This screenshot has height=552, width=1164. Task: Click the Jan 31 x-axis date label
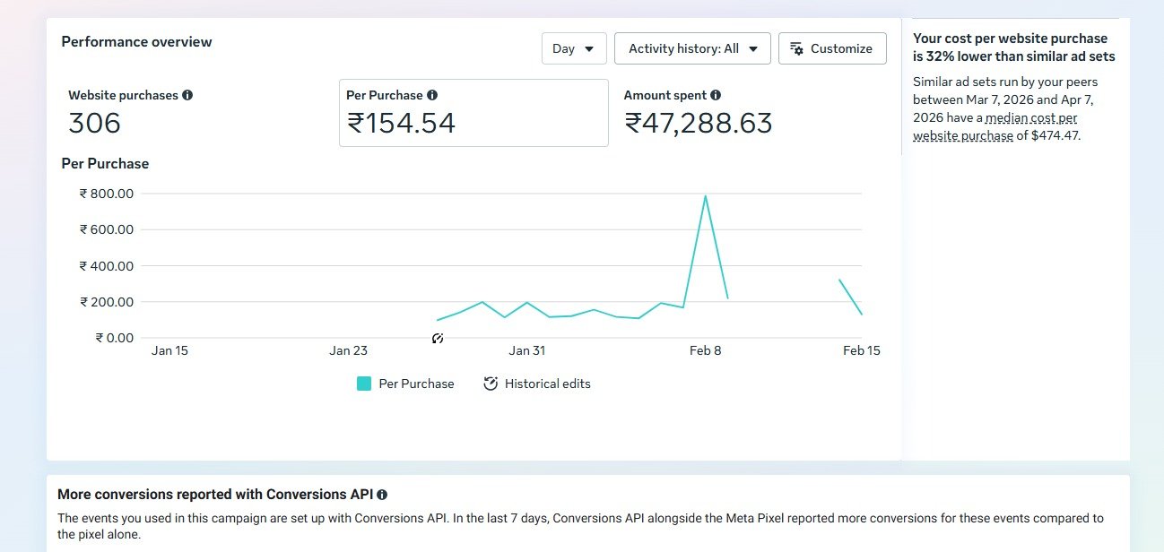tap(526, 350)
